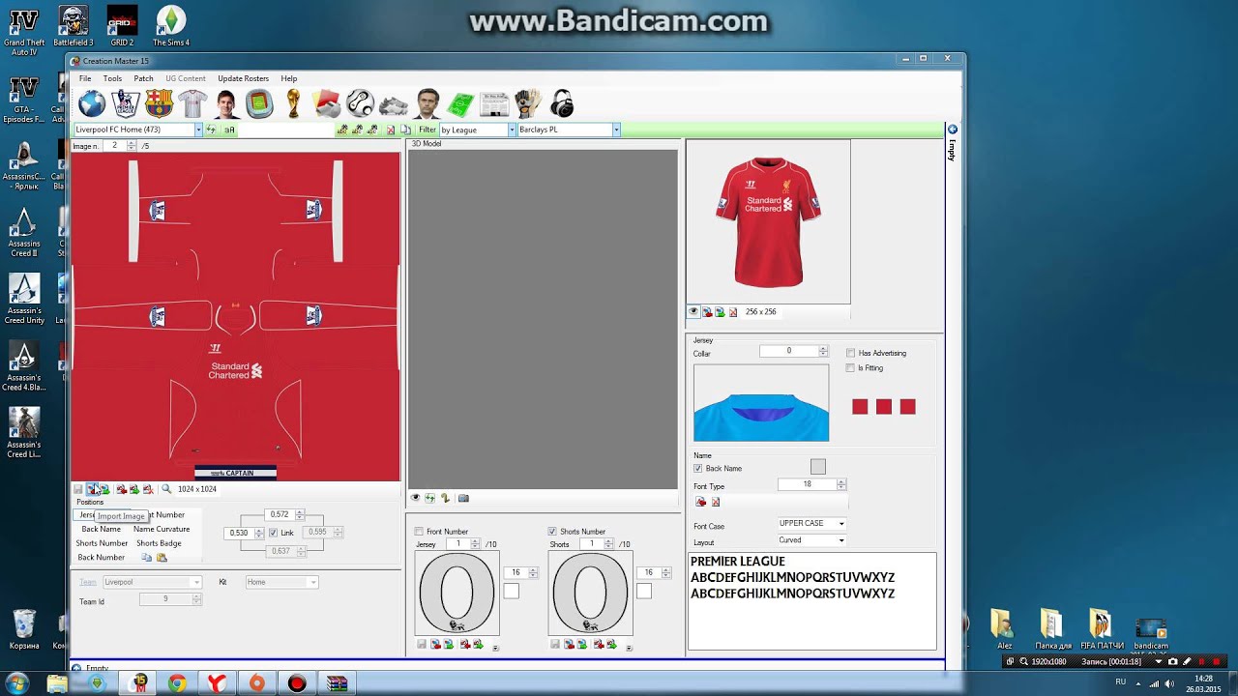Open the Help menu
Viewport: 1238px width, 696px height.
coord(288,78)
